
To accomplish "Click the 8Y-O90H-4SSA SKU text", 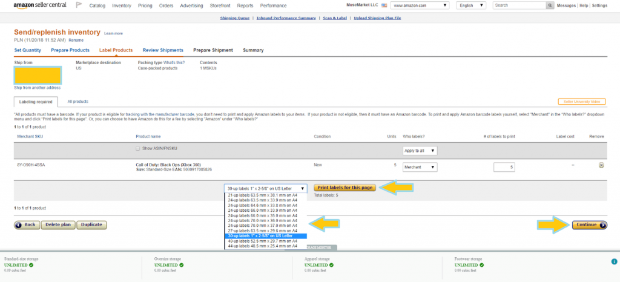I will (31, 165).
